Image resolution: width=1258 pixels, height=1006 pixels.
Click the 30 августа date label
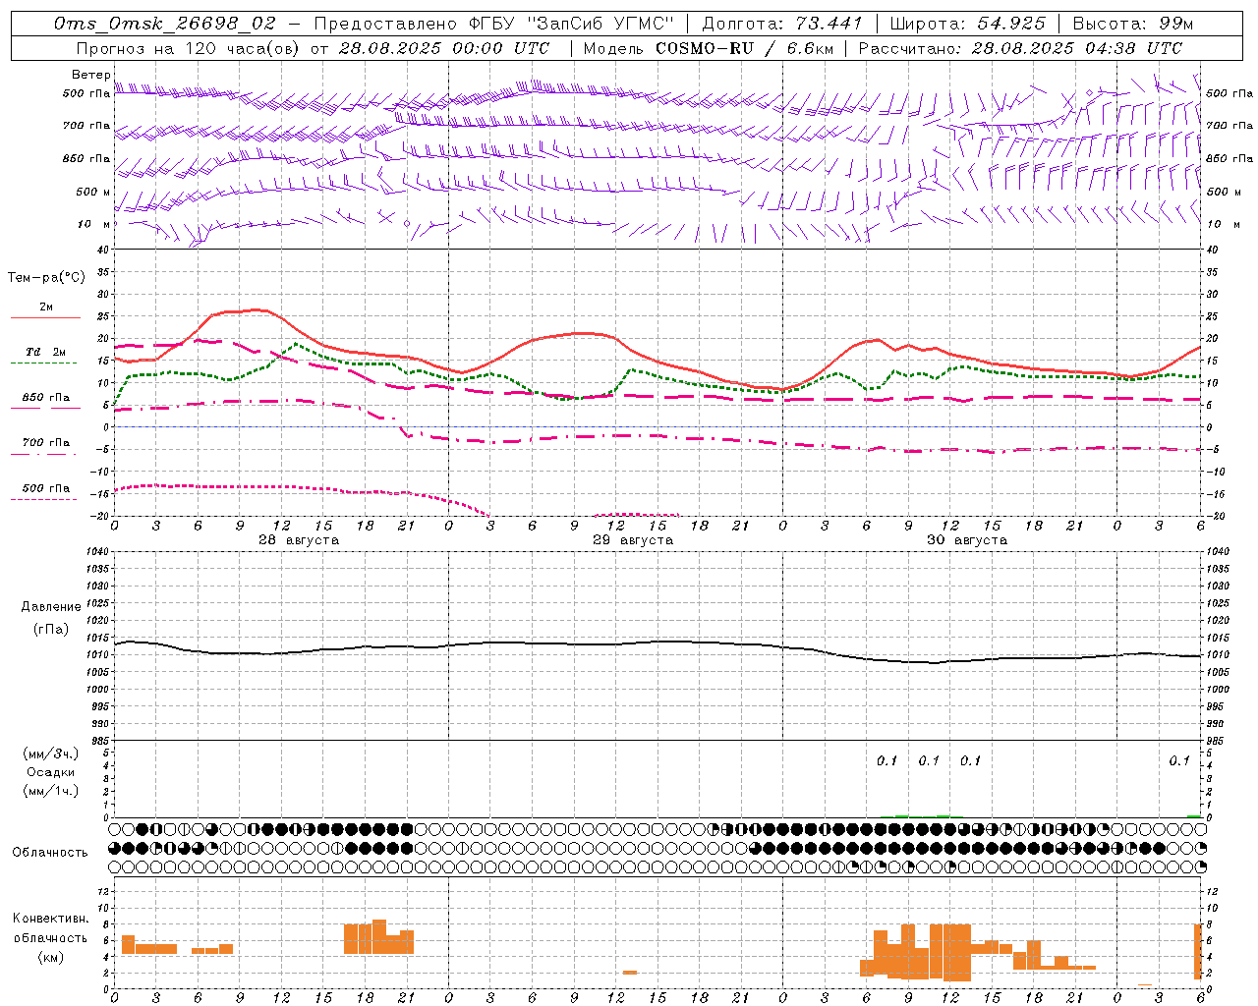point(967,540)
